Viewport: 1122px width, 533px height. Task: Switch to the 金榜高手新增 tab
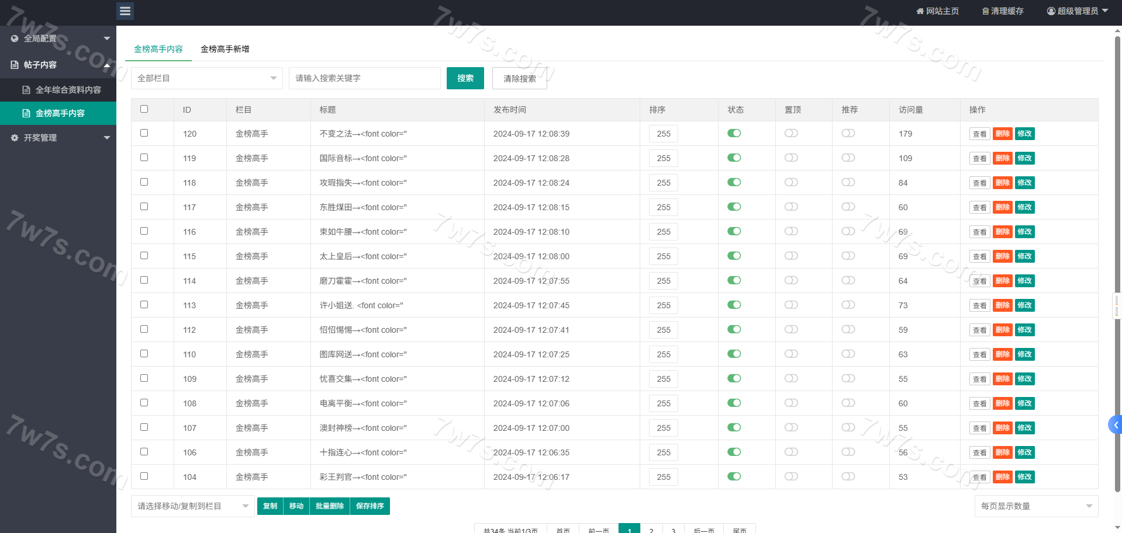[225, 49]
